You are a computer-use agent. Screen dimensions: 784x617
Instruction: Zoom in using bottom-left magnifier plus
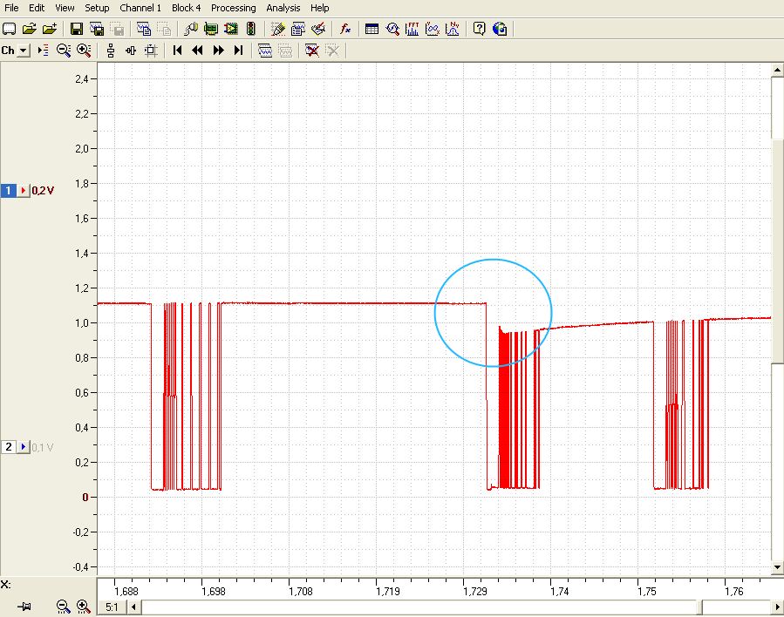84,607
